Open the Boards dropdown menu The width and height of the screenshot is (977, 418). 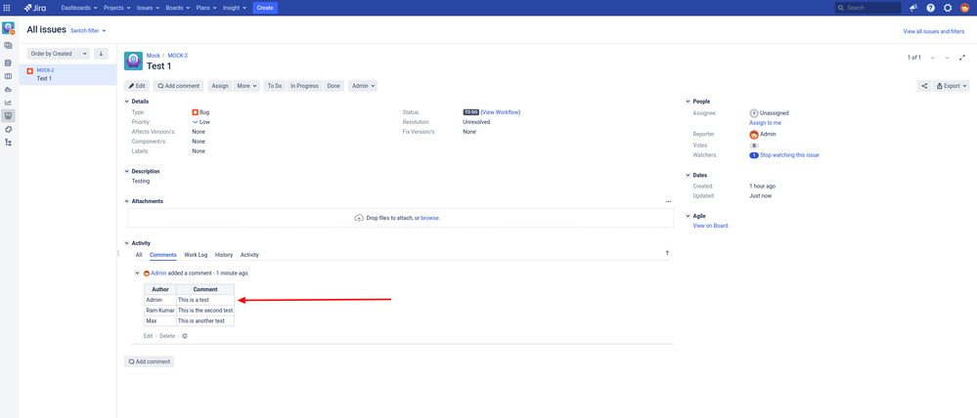click(x=178, y=8)
